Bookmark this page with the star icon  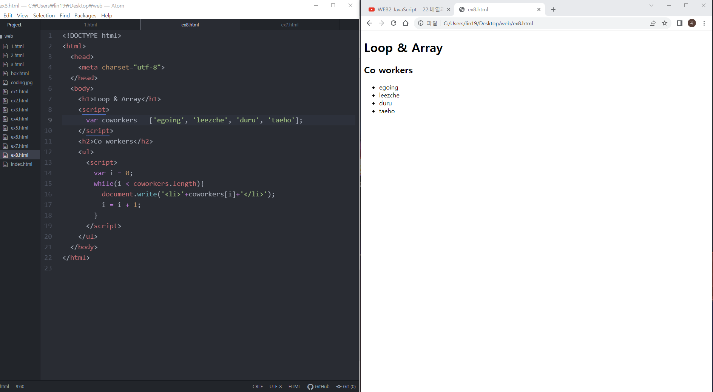(665, 23)
